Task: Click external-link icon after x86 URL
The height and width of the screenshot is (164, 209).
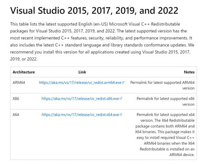Action: [x=121, y=98]
